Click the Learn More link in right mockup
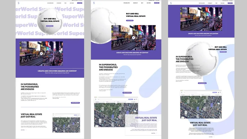247x139 pixels. click(211, 137)
